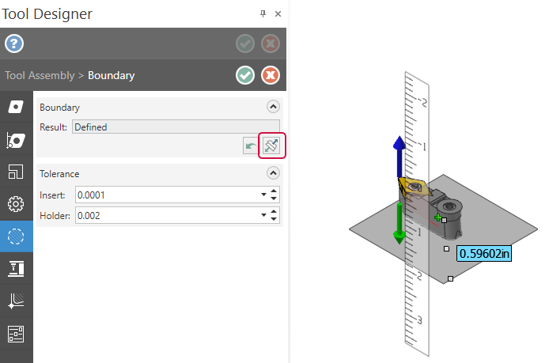The width and height of the screenshot is (549, 363).
Task: Open the holder geometry sidebar icon
Action: tap(16, 140)
